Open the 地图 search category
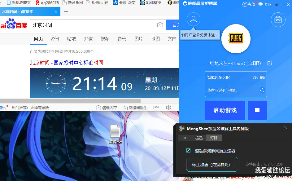The height and width of the screenshot is (181, 292). click(x=155, y=39)
